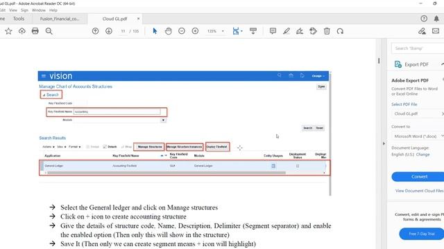
Task: Select the highlight pen tool
Action: [x=287, y=31]
